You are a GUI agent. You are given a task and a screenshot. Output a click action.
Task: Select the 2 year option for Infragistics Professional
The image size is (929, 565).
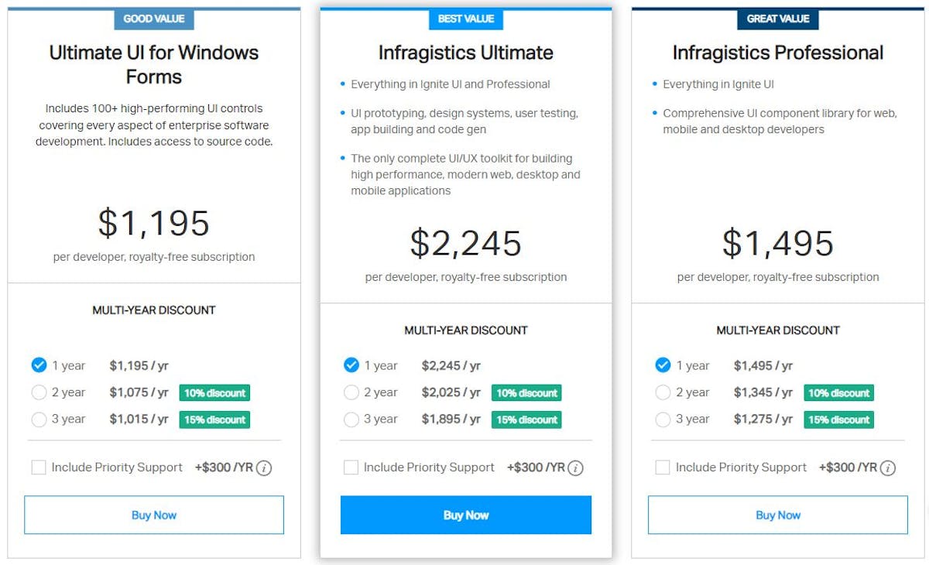click(663, 392)
